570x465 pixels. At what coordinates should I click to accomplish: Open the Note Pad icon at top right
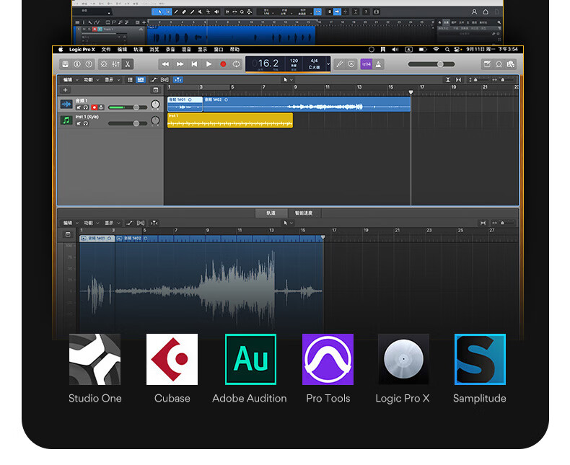[x=486, y=64]
